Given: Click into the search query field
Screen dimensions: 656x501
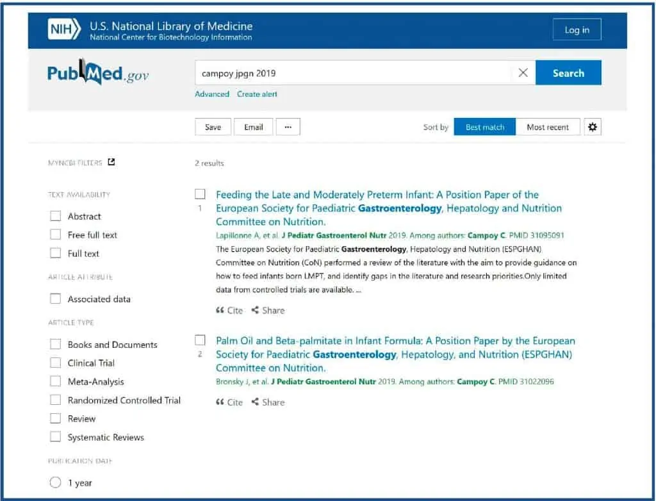Looking at the screenshot, I should coord(352,73).
